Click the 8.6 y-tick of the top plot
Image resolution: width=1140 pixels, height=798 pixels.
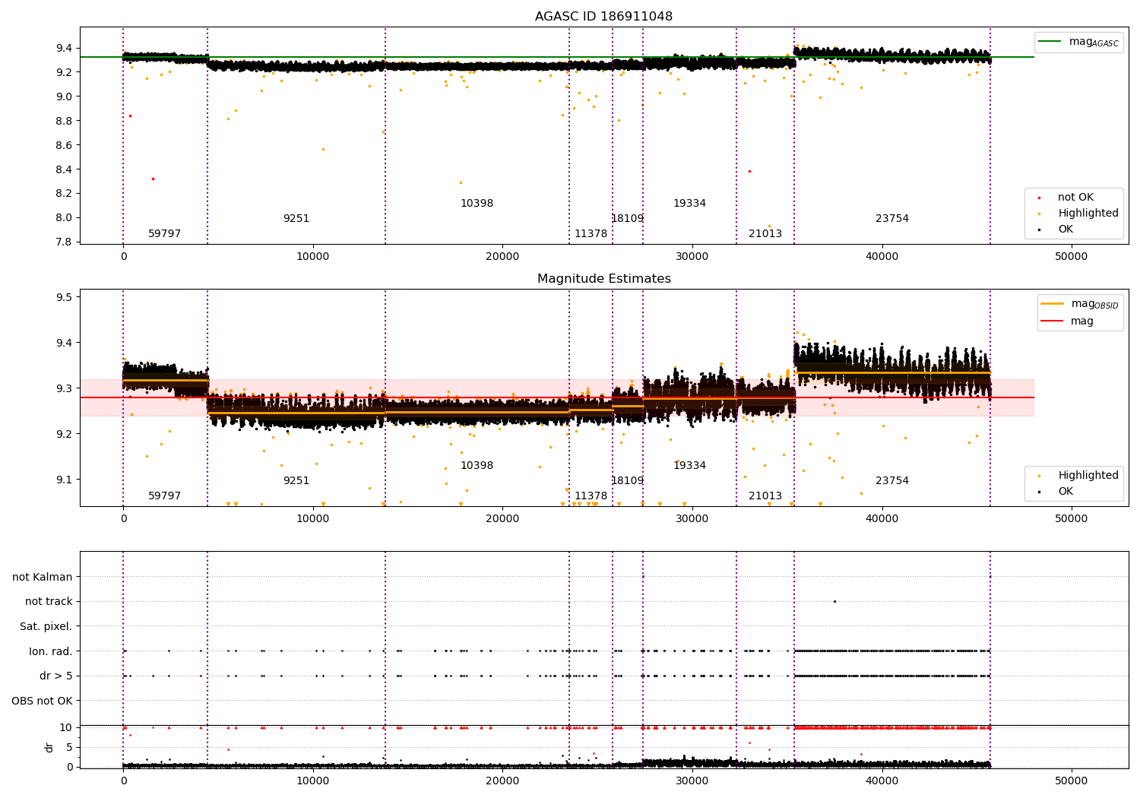(x=62, y=145)
